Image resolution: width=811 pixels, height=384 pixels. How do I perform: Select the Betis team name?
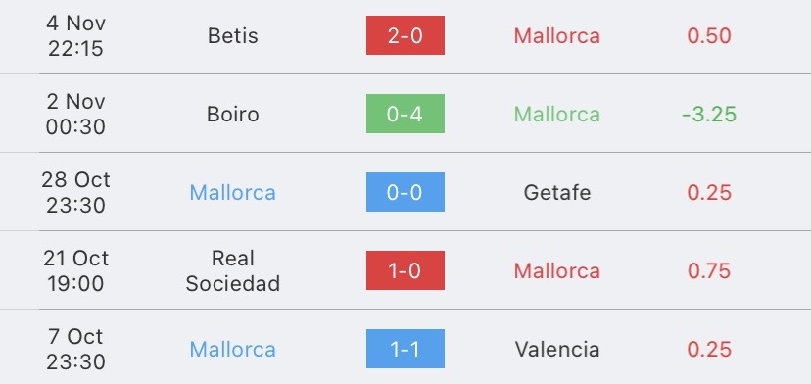233,35
